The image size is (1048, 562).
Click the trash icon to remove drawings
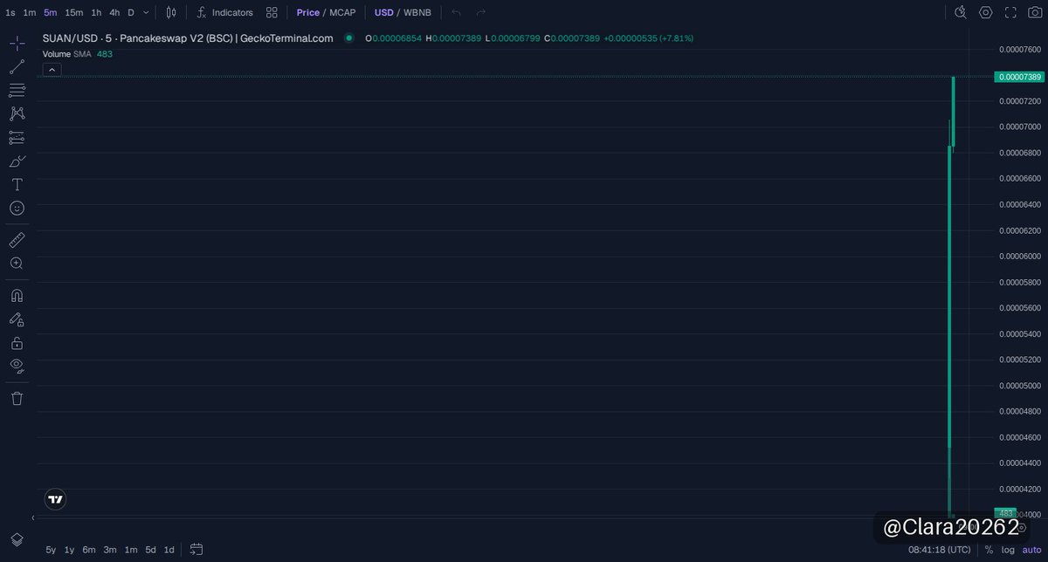[17, 398]
